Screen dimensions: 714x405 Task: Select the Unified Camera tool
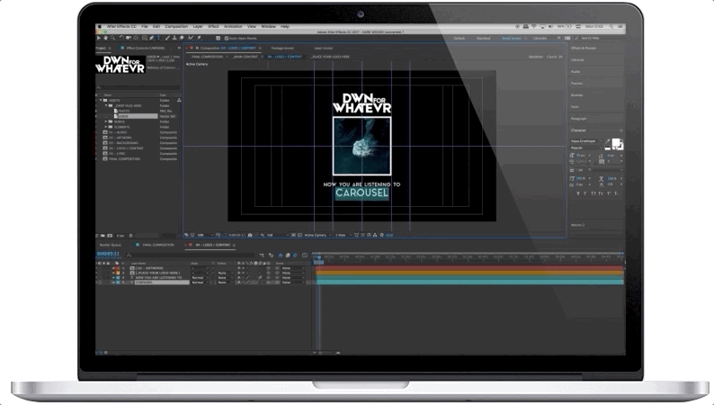point(129,39)
